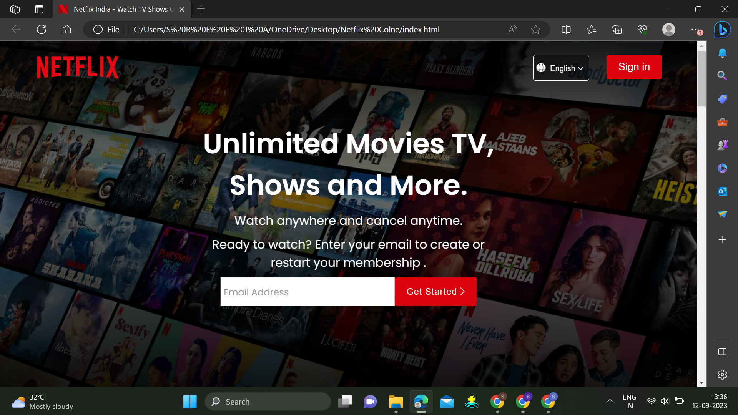The width and height of the screenshot is (738, 415).
Task: Toggle the favorites star for this page
Action: [x=535, y=29]
